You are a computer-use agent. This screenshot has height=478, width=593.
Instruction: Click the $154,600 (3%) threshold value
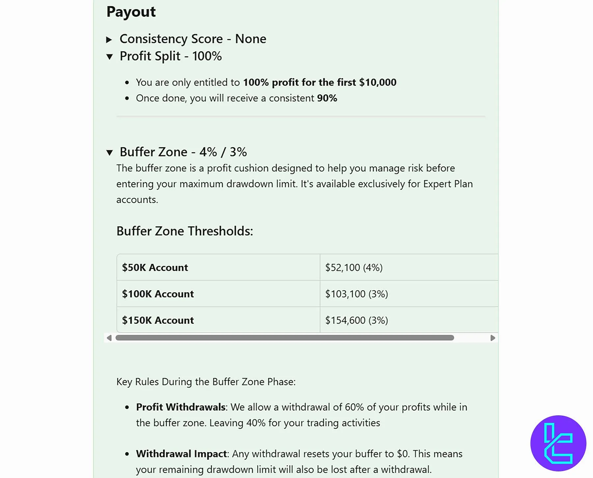click(356, 320)
